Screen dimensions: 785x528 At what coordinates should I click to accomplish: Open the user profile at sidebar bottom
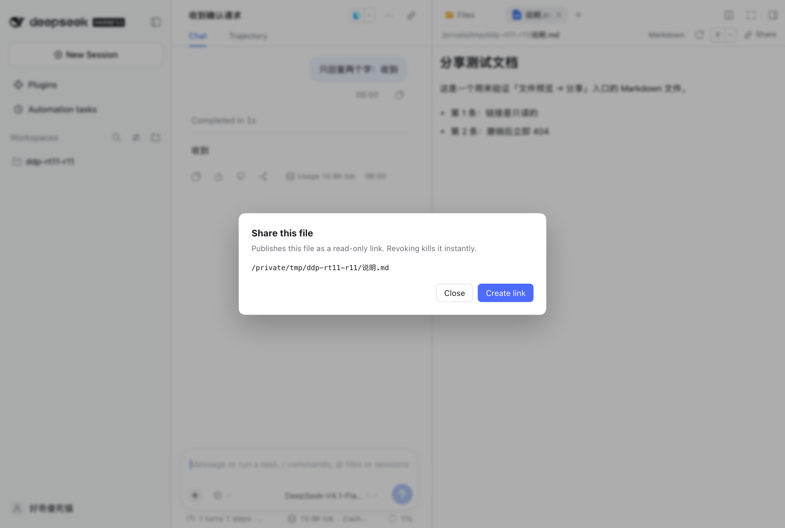[x=43, y=508]
